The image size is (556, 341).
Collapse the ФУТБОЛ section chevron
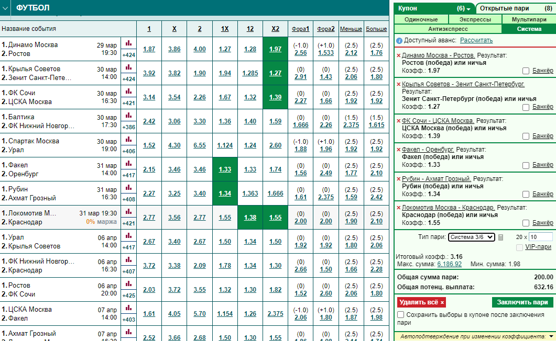(x=5, y=8)
